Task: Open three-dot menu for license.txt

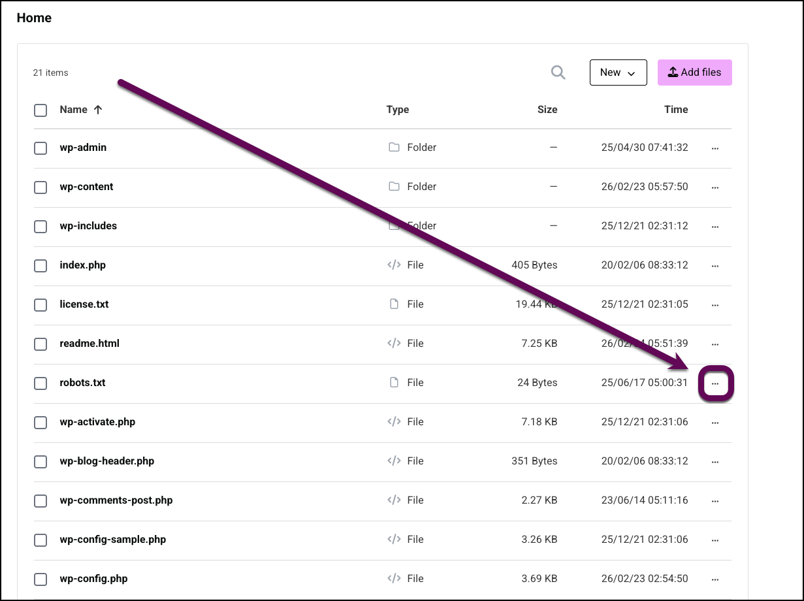Action: [715, 305]
